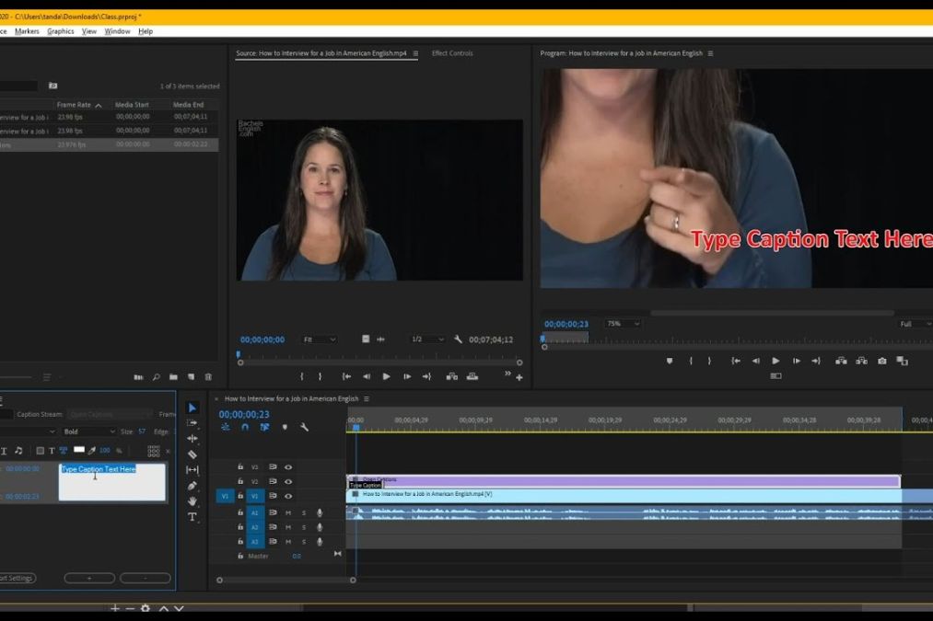933x621 pixels.
Task: Click the add caption plus button
Action: pos(89,579)
